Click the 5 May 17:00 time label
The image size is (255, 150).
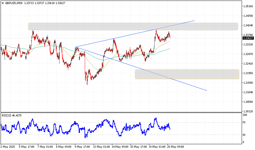coord(27,147)
